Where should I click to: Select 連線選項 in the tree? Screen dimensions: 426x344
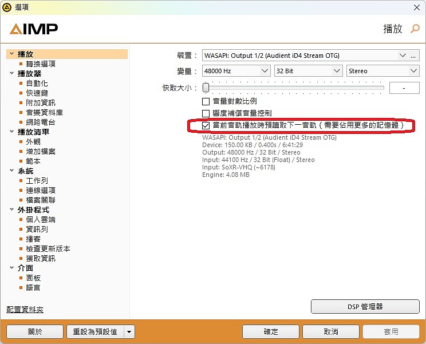click(41, 191)
